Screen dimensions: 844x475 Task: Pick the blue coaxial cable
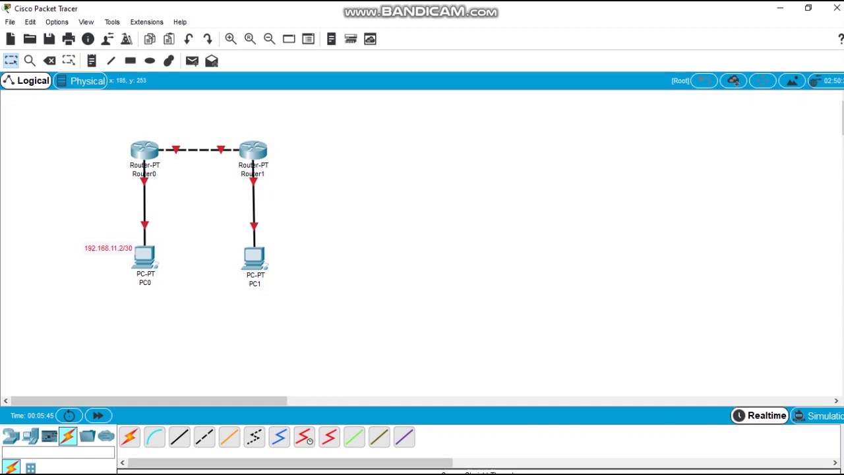click(280, 437)
